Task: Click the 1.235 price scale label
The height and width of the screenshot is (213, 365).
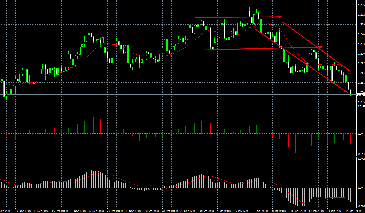Action: tap(361, 5)
